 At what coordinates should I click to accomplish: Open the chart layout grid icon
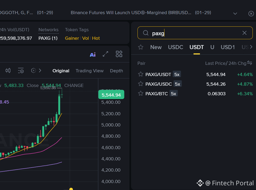tap(119, 54)
